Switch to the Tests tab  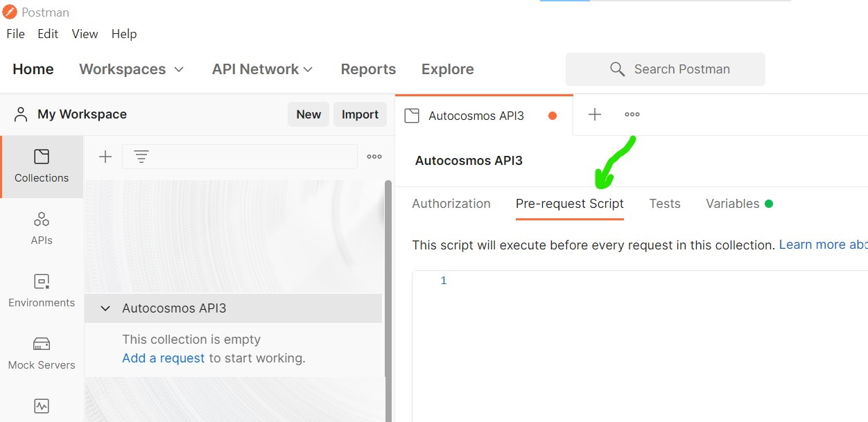[x=665, y=204]
